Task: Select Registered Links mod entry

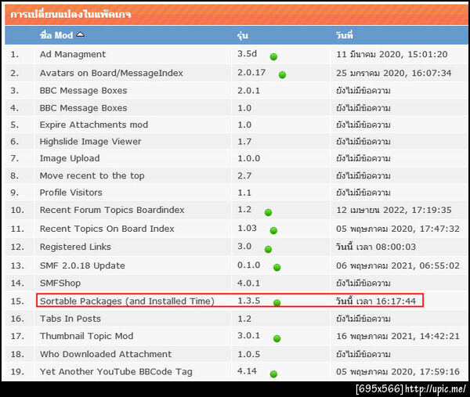Action: (x=75, y=247)
